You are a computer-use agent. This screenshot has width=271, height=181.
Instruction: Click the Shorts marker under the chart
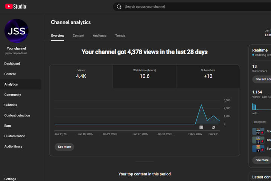[x=213, y=127]
